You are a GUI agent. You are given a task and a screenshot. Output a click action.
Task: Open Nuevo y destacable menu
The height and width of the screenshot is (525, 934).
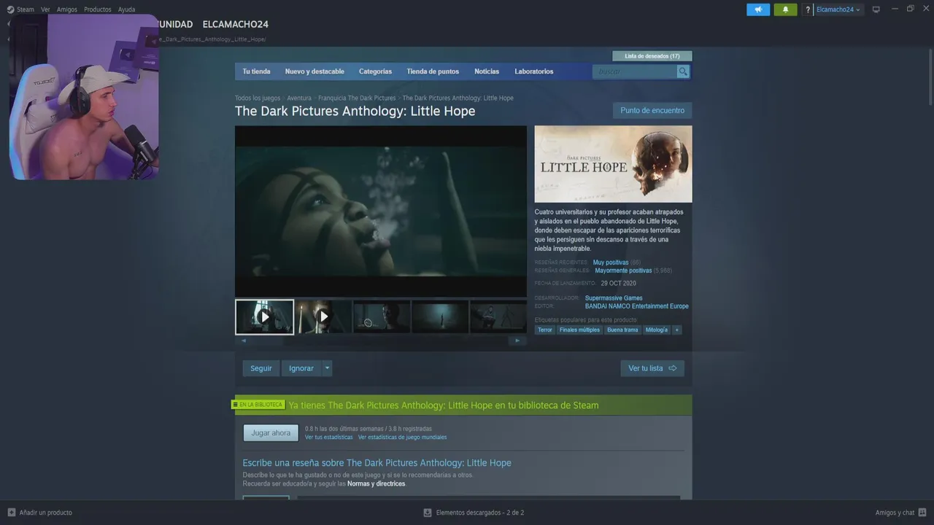(314, 71)
